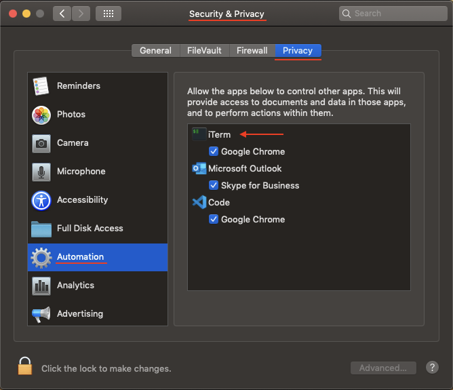453x390 pixels.
Task: Open the Accessibility category icon
Action: [x=41, y=200]
